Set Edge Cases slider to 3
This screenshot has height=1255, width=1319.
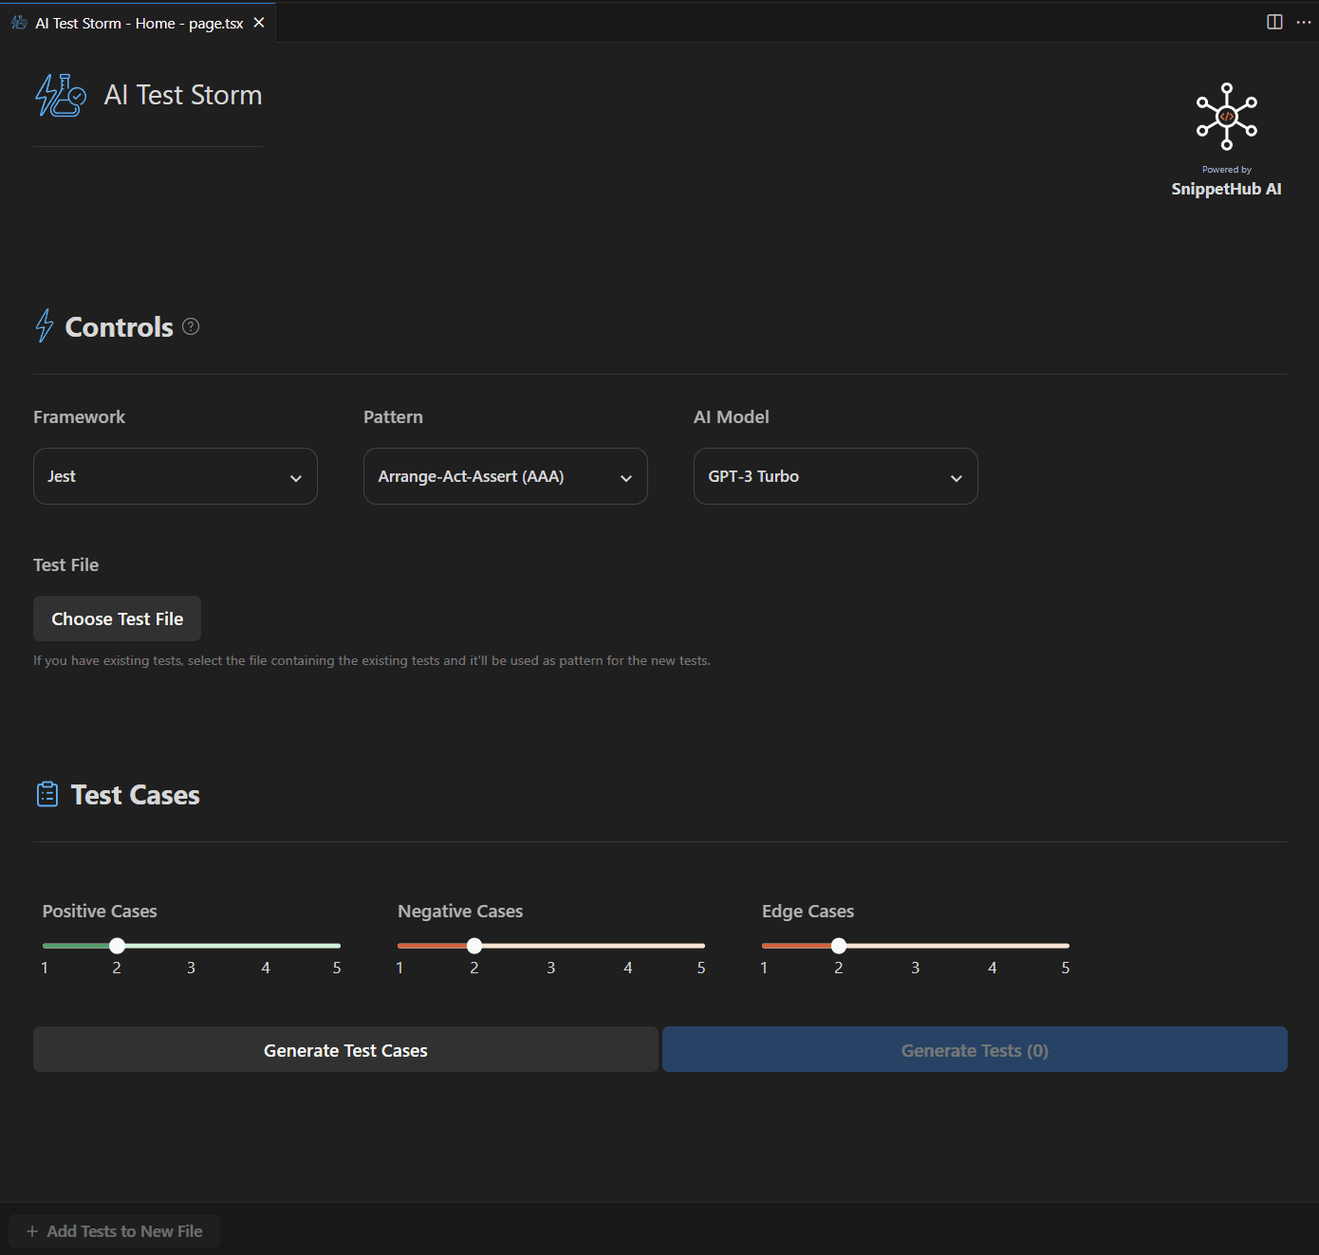(916, 946)
